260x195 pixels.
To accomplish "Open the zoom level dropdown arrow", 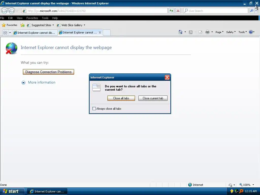I will click(253, 185).
